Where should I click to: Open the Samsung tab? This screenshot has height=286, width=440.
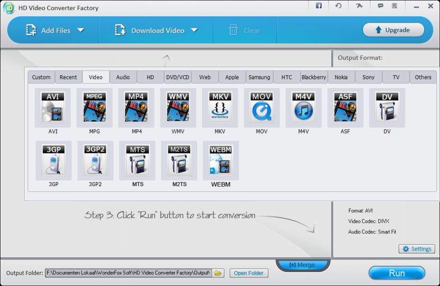coord(259,77)
